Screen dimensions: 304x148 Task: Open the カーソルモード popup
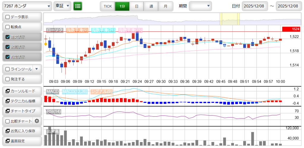pos(22,91)
